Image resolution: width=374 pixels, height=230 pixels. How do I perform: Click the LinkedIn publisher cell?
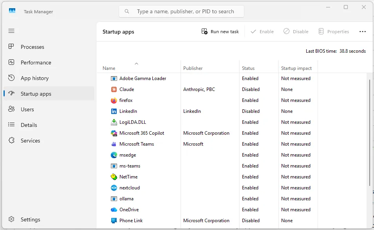coord(192,111)
